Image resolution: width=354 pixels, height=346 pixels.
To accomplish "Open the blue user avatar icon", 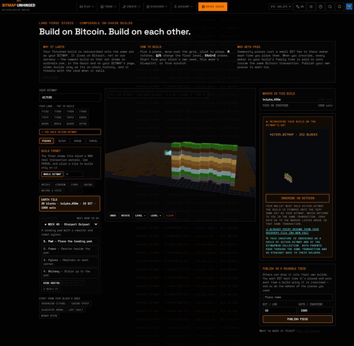I will pos(349,7).
